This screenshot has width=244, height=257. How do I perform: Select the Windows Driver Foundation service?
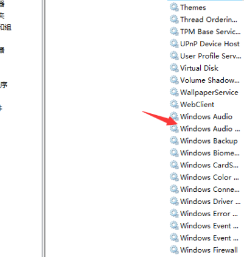pos(211,202)
